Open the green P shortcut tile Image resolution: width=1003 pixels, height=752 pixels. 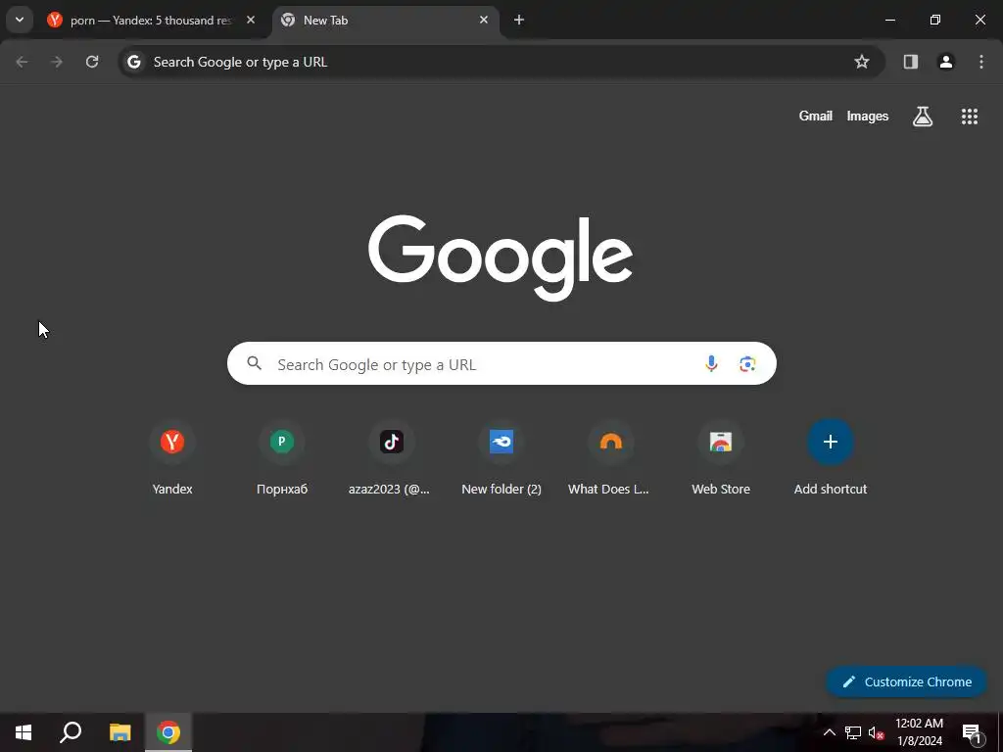(x=282, y=456)
